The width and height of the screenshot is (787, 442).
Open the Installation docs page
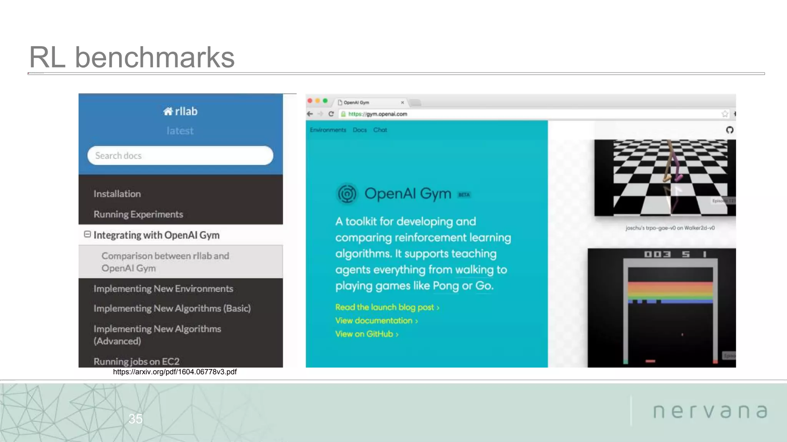pos(117,194)
